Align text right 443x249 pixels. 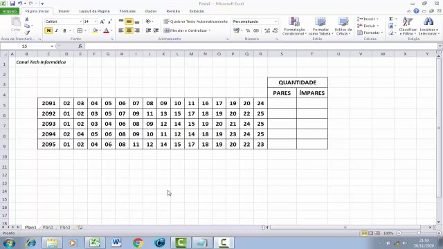pos(137,30)
